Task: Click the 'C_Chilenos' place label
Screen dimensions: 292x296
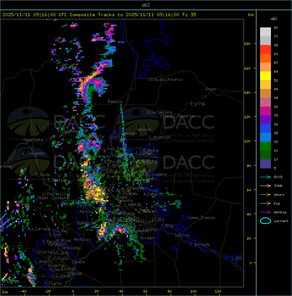Action: 33,153
